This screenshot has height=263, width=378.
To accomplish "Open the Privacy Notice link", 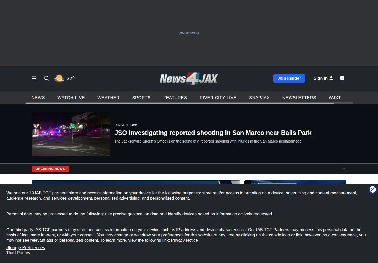I will click(184, 240).
